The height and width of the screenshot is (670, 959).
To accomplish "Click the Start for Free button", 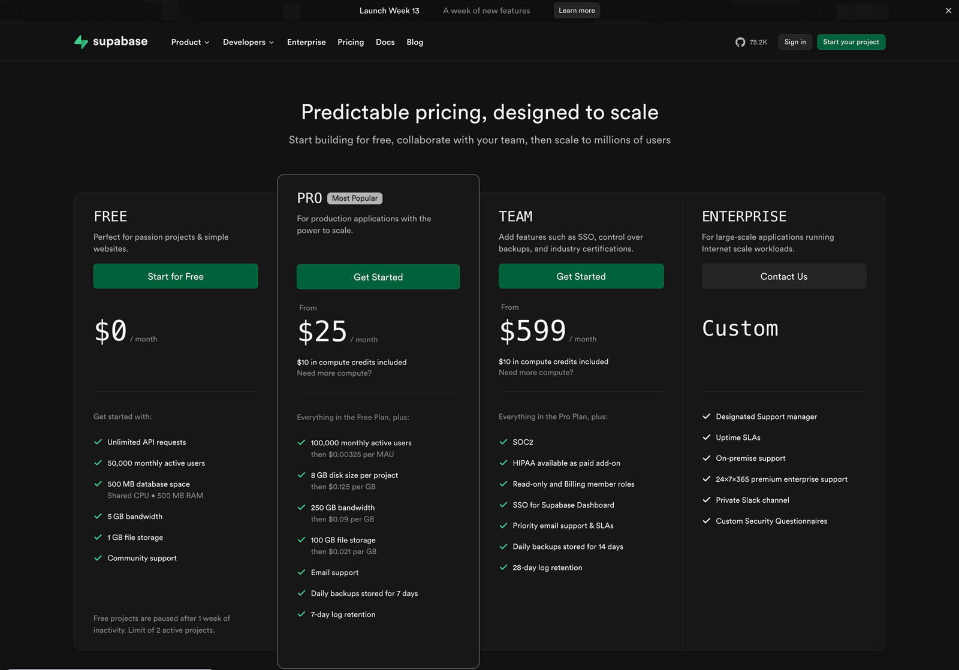I will tap(176, 276).
